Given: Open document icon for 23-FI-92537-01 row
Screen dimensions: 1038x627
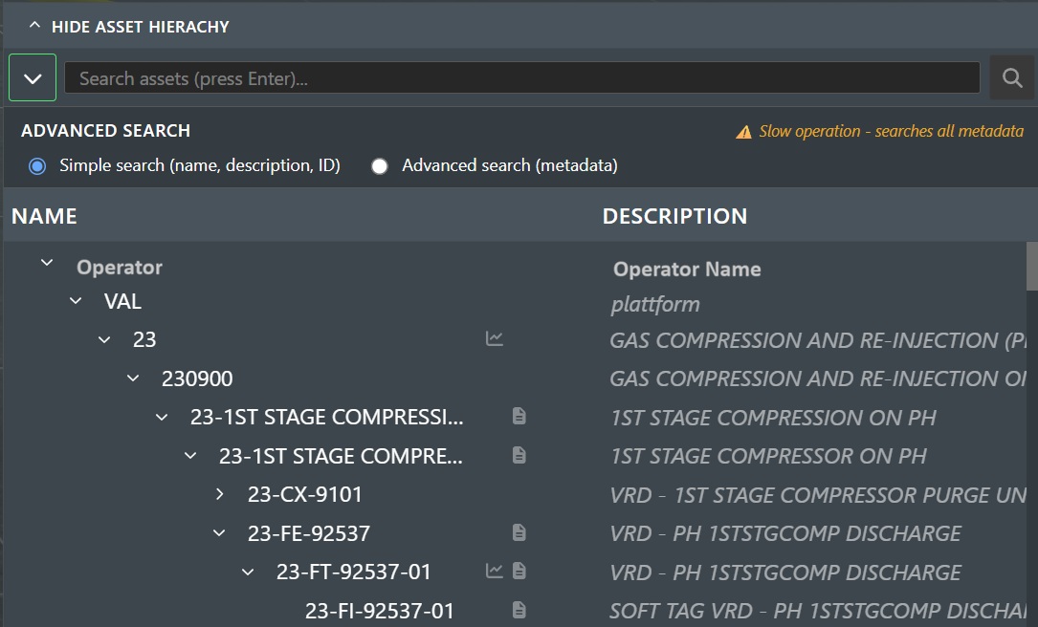Looking at the screenshot, I should coord(519,610).
